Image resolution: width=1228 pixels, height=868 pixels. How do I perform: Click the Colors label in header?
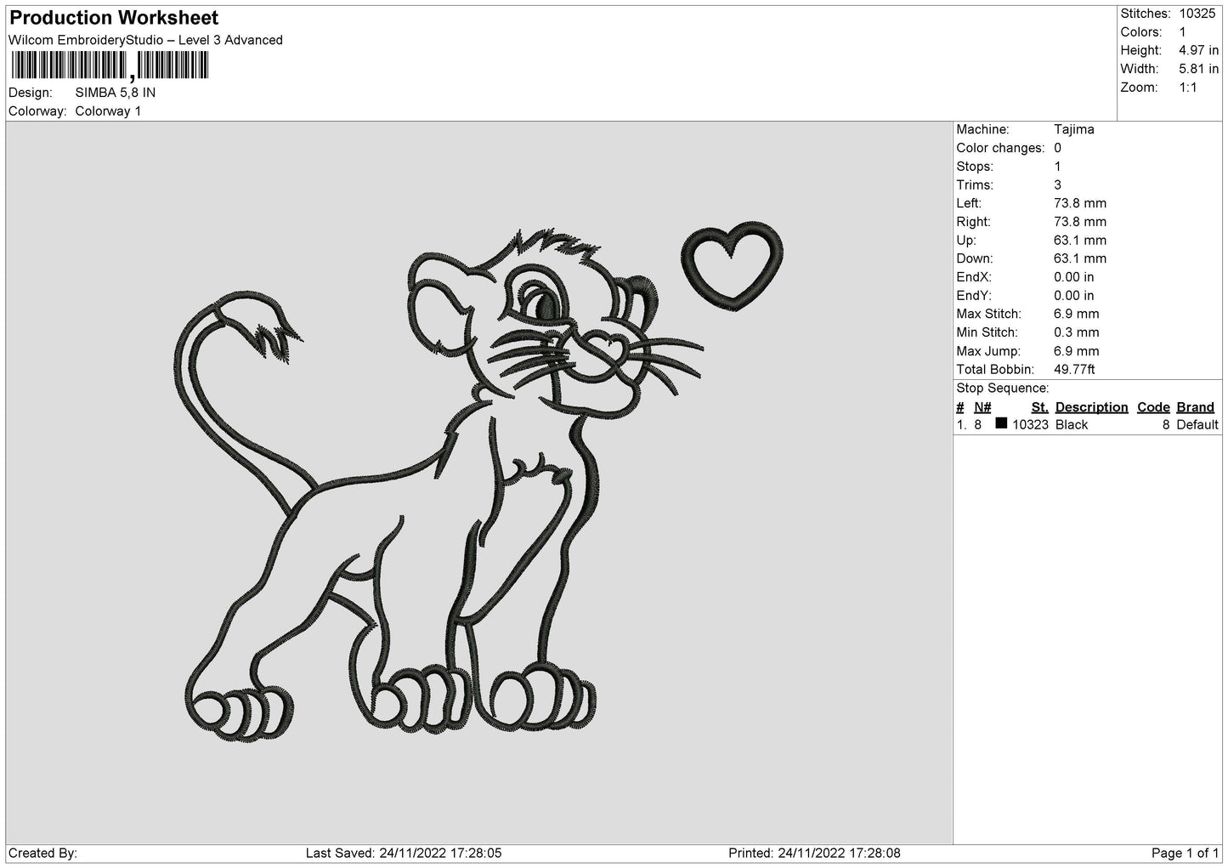1140,32
